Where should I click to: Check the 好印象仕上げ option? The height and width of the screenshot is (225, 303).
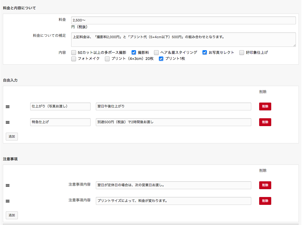point(242,52)
